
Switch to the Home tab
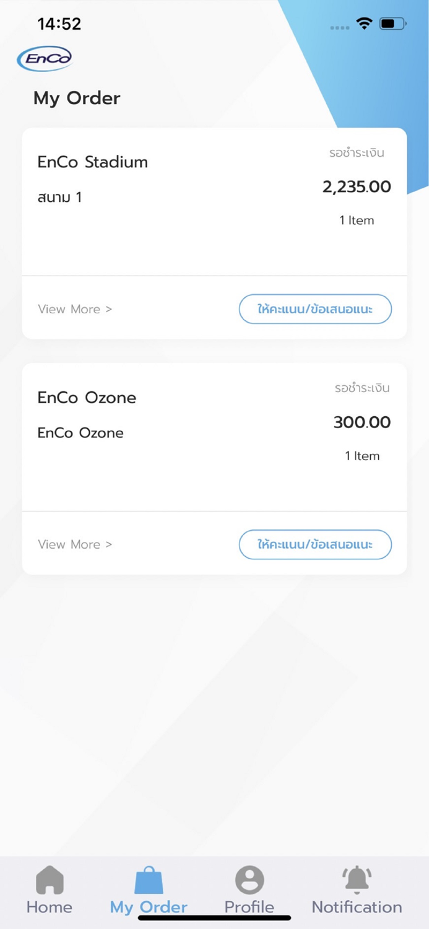point(49,889)
